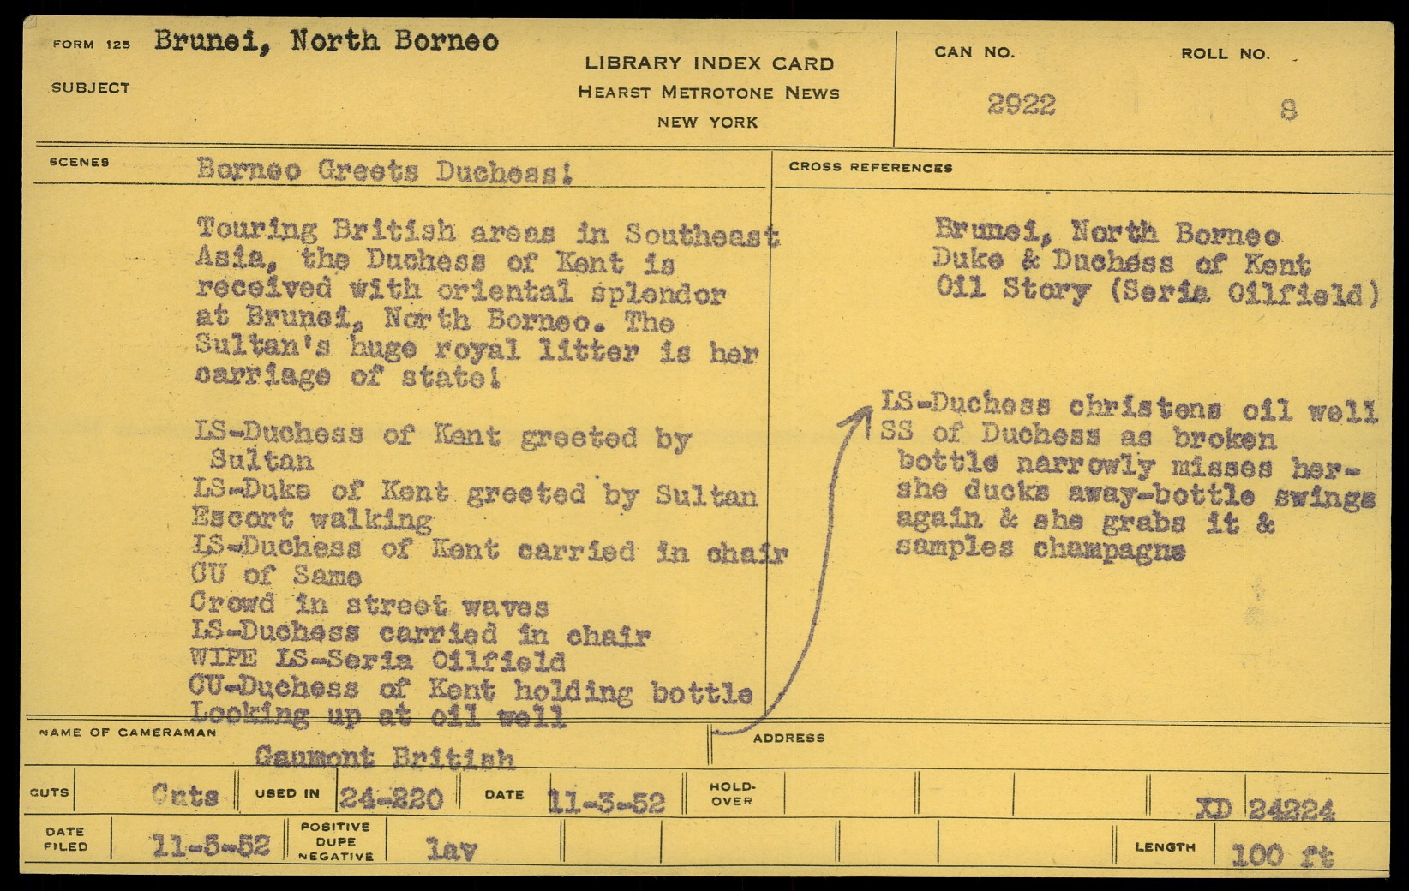
Task: Click the Used In value 24-220
Action: (x=391, y=799)
